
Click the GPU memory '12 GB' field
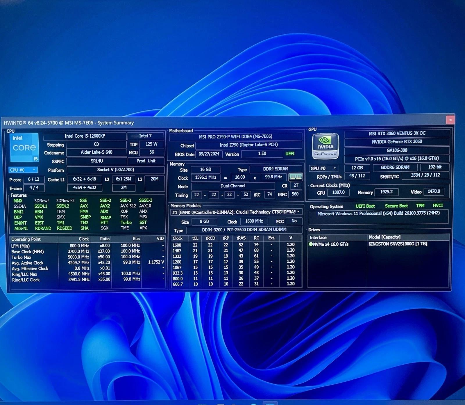coord(357,168)
